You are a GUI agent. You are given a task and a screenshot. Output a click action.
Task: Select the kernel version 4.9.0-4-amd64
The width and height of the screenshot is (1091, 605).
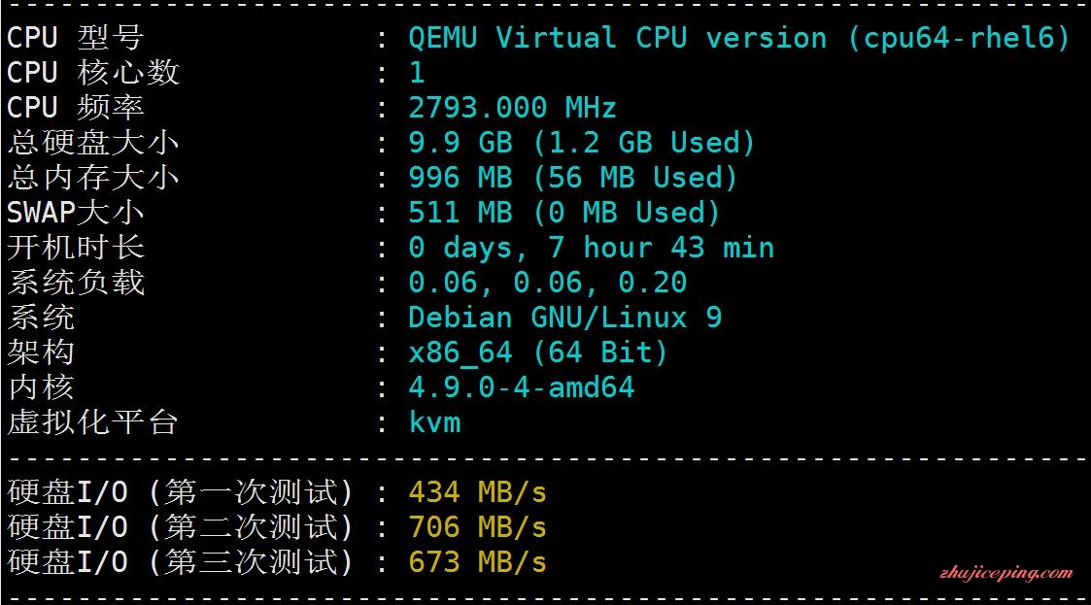tap(521, 387)
